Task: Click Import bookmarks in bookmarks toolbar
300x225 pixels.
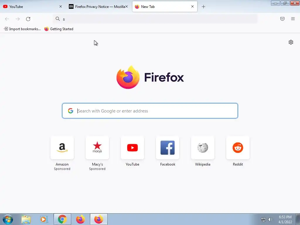Action: (22, 29)
